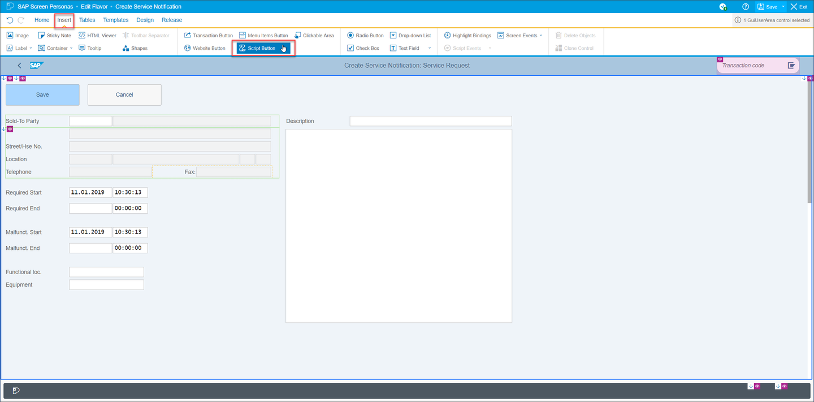Click the SAP logo in title bar
The height and width of the screenshot is (402, 814).
click(x=37, y=65)
